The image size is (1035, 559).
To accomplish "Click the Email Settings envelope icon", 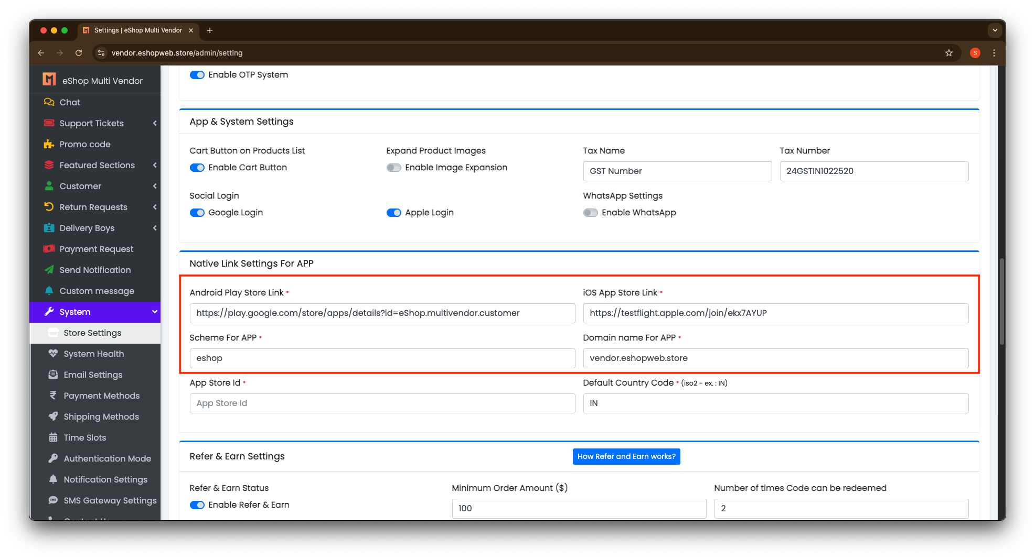I will tap(53, 375).
